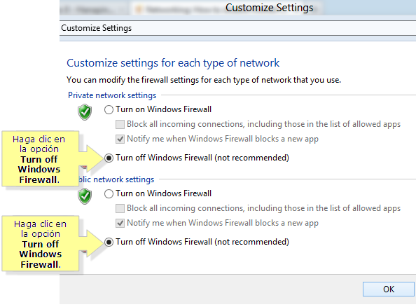Select Turn on Windows Firewall under Private network
The image size is (416, 307).
[109, 109]
